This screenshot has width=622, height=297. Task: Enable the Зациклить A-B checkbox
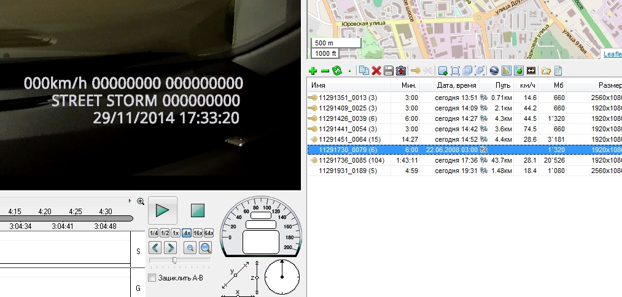pyautogui.click(x=152, y=278)
